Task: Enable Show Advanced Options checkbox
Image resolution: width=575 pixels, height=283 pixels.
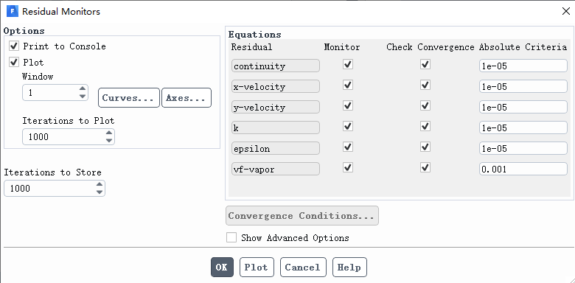Action: click(x=231, y=237)
